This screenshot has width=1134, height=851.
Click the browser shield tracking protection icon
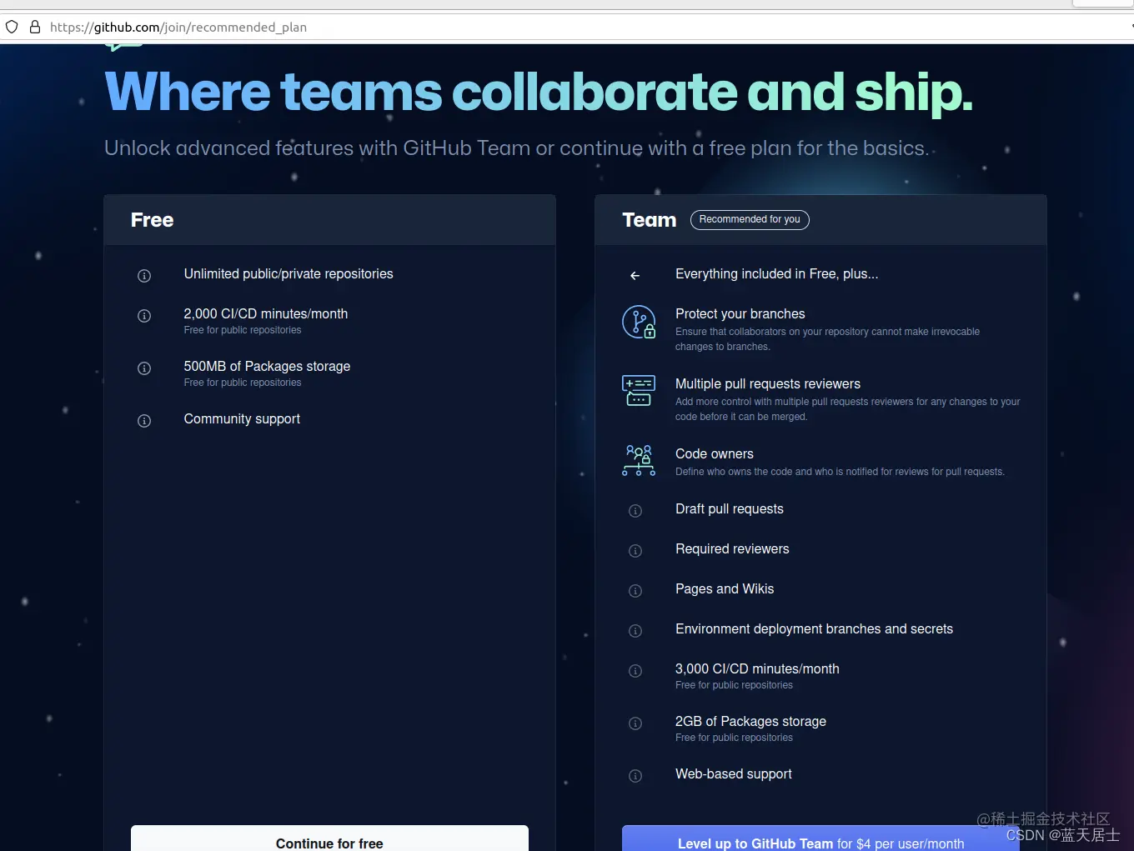(x=12, y=27)
